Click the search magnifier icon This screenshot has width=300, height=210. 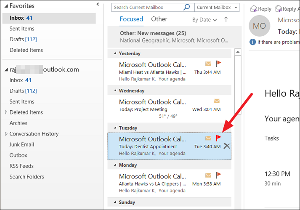pos(186,7)
